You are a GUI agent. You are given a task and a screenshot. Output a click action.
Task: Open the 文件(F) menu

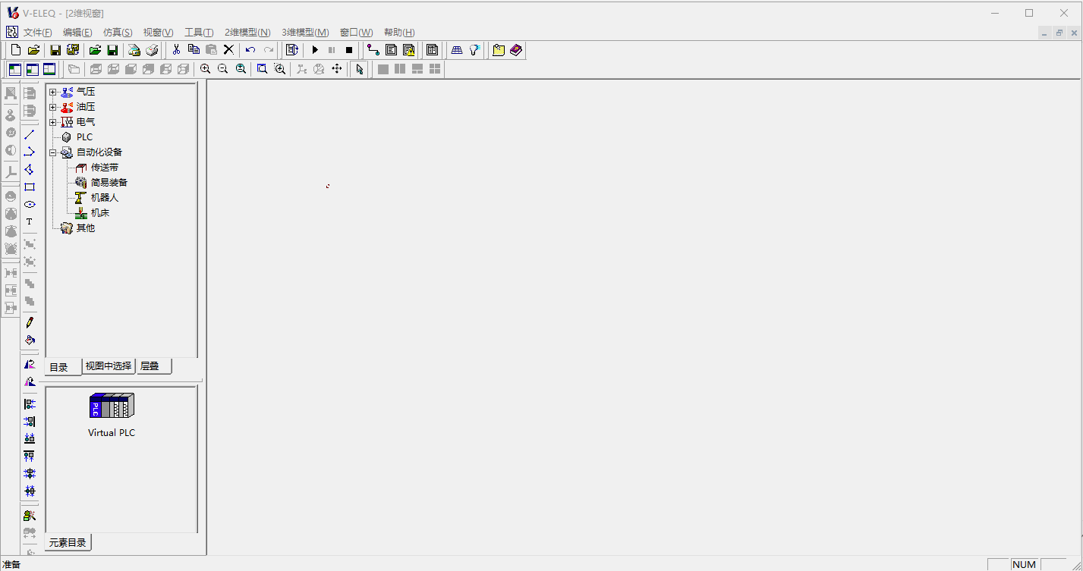38,33
